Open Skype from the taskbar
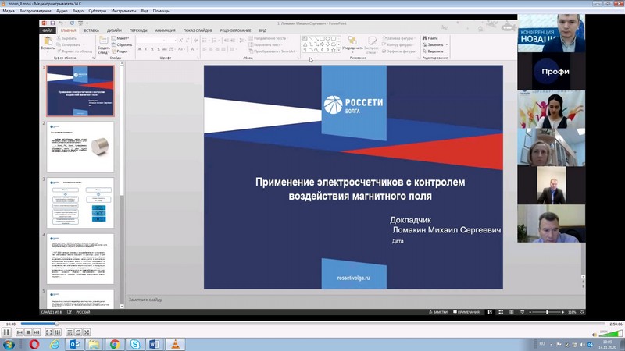This screenshot has width=625, height=351. 134,344
